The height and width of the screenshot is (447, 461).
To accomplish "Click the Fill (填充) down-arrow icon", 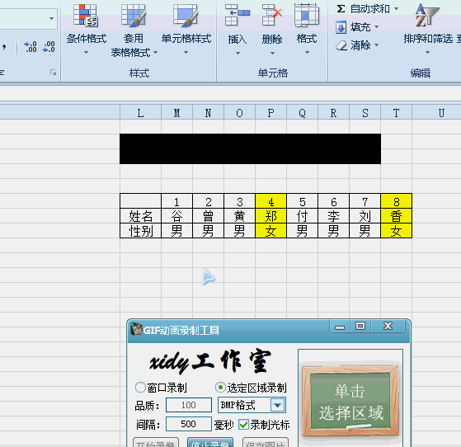I will 341,27.
